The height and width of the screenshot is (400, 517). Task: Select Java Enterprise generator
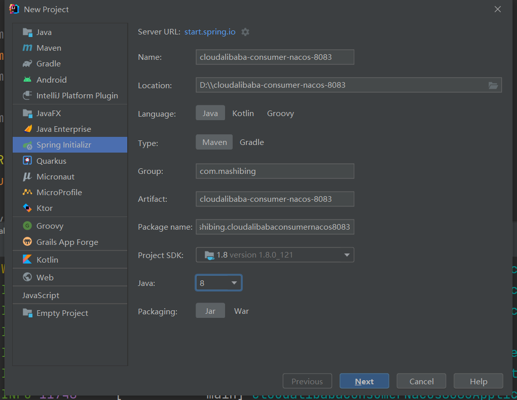[70, 129]
